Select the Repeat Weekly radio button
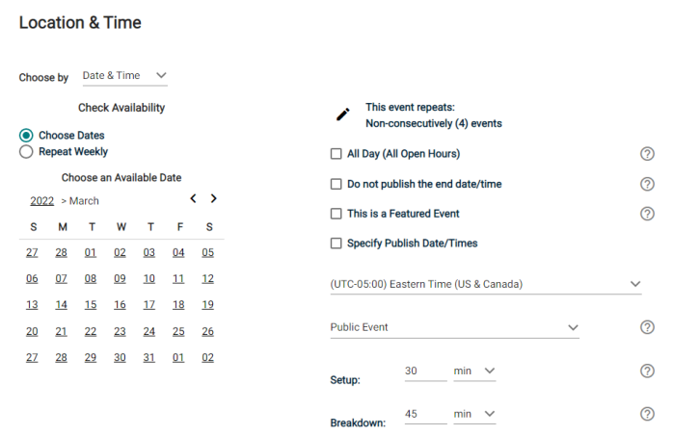The width and height of the screenshot is (673, 435). (26, 152)
